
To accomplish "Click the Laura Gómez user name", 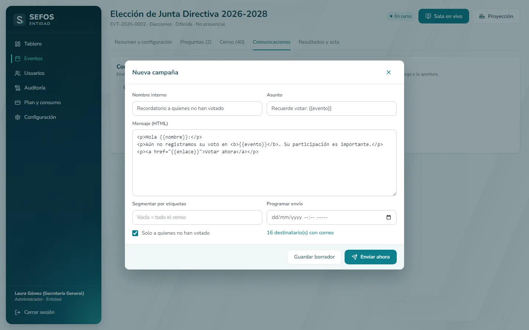I will 49,293.
